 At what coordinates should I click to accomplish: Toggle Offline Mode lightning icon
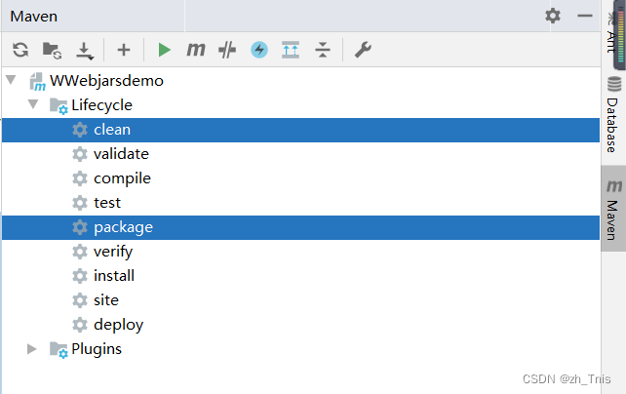tap(259, 50)
